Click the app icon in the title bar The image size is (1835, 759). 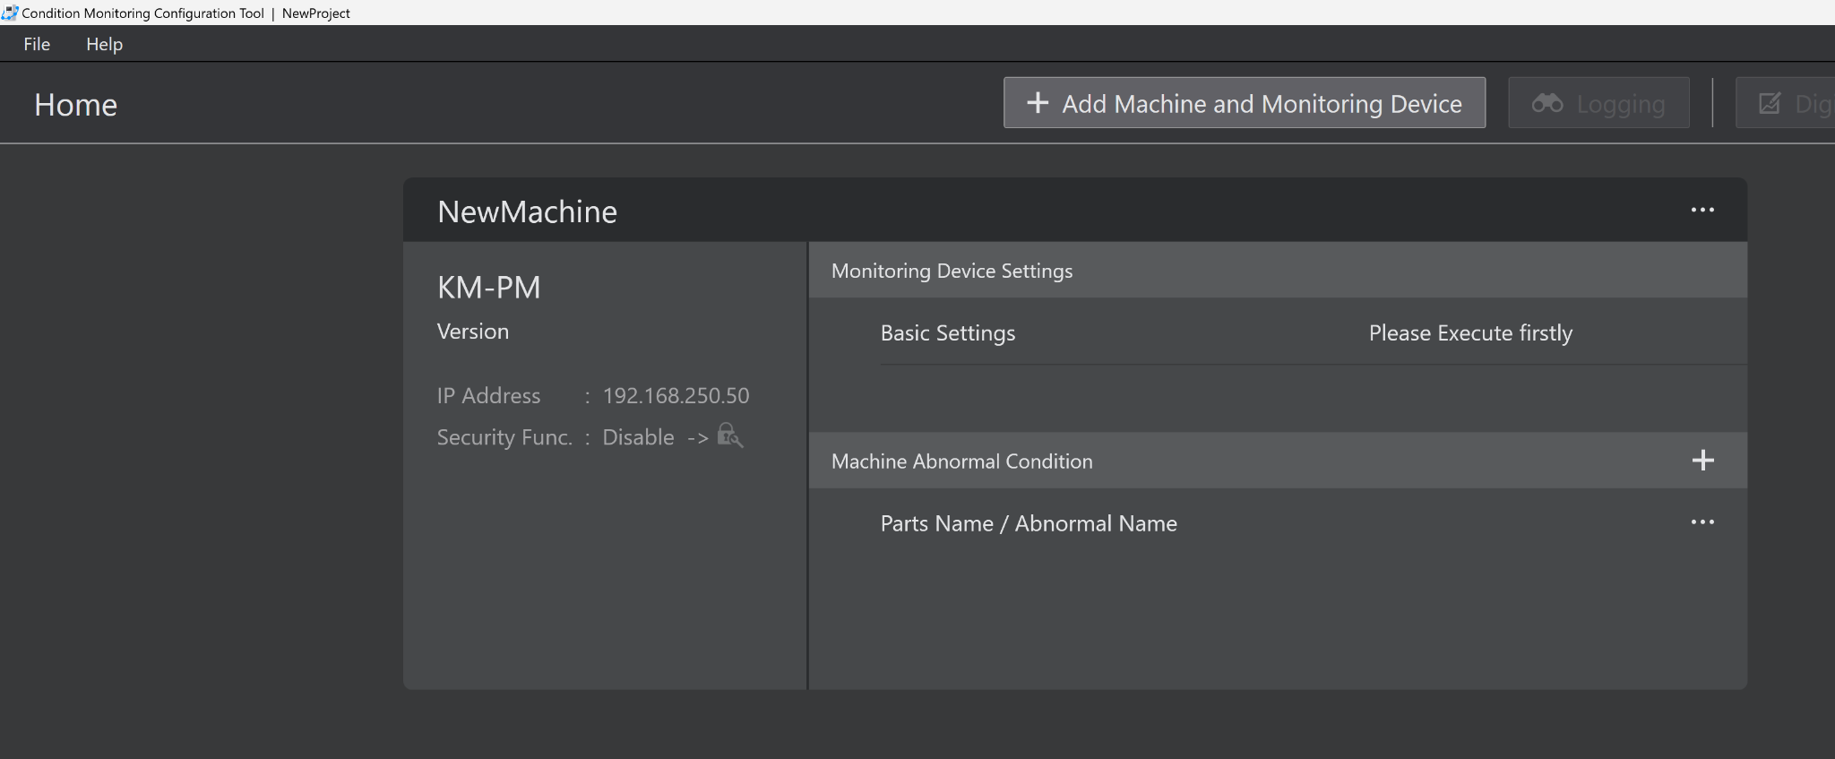(10, 13)
